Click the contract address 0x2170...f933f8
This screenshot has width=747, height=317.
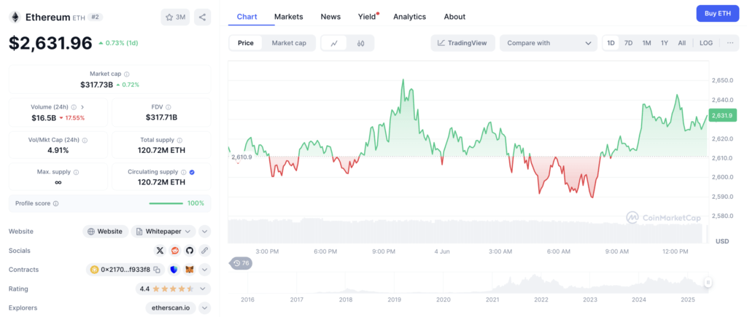pos(125,270)
